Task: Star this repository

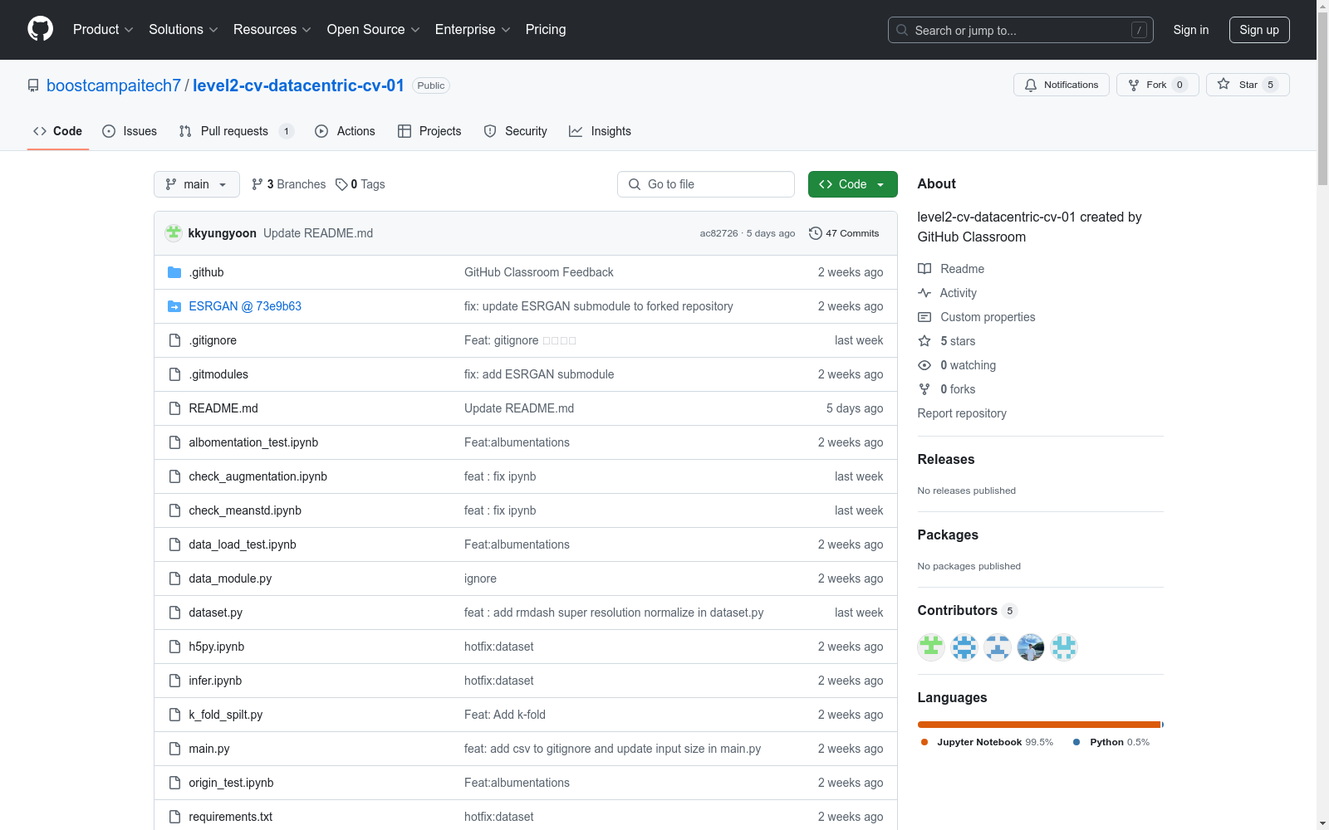Action: (1247, 85)
